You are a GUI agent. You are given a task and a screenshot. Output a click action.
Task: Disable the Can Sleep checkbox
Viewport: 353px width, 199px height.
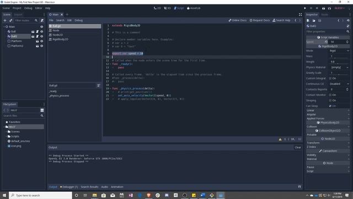pos(330,106)
